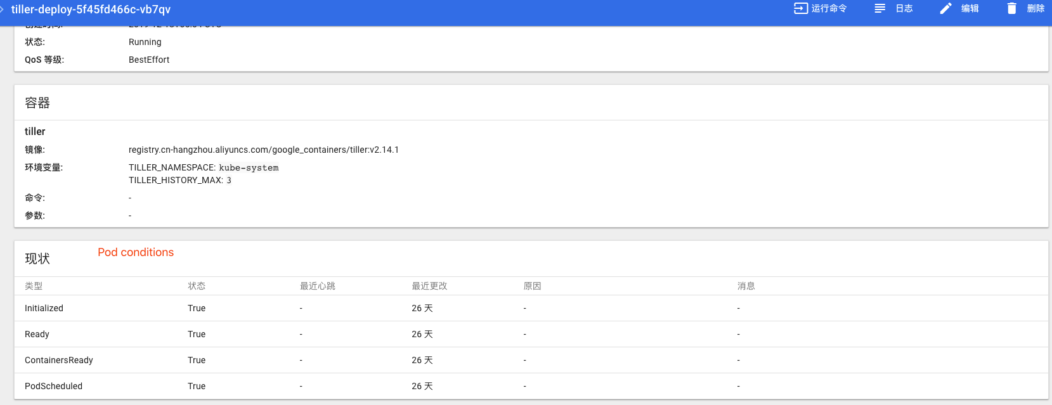Select the tiller image registry path
Screen dimensions: 1052x405
[x=264, y=150]
